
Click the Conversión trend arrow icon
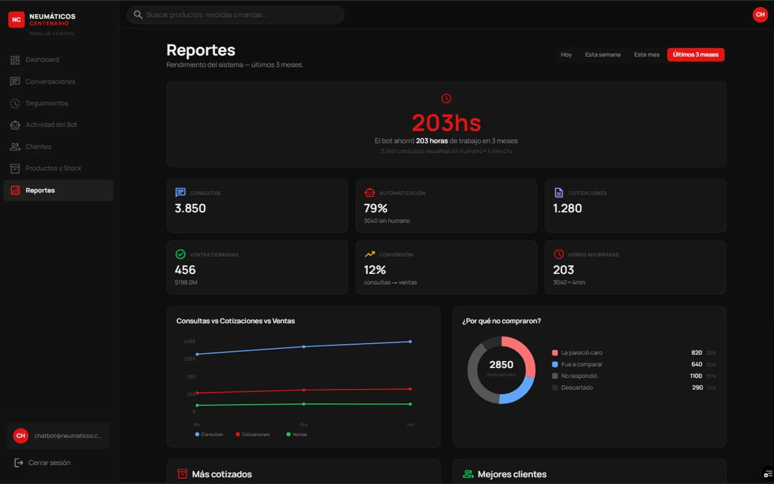pyautogui.click(x=370, y=254)
